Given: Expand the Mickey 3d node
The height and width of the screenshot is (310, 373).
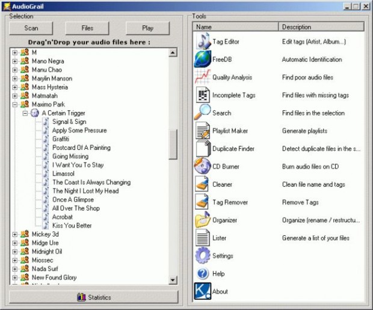Looking at the screenshot, I should tap(15, 234).
